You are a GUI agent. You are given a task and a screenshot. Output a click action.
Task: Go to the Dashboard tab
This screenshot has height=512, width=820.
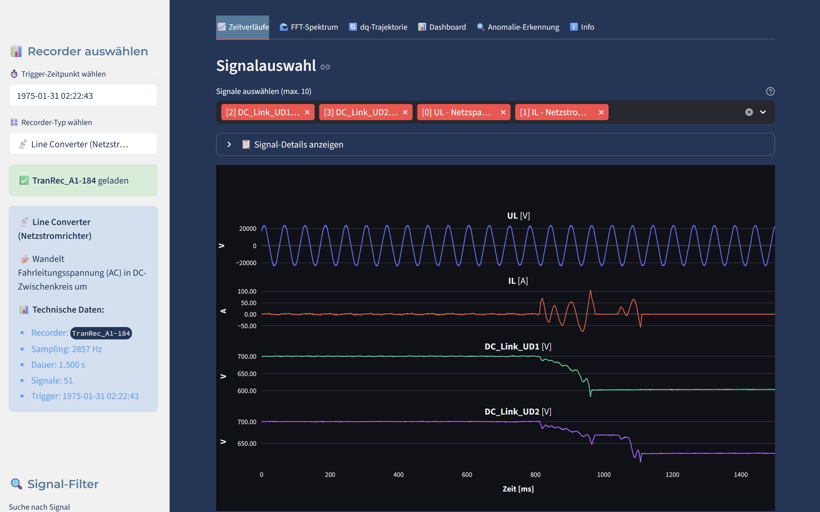(442, 27)
